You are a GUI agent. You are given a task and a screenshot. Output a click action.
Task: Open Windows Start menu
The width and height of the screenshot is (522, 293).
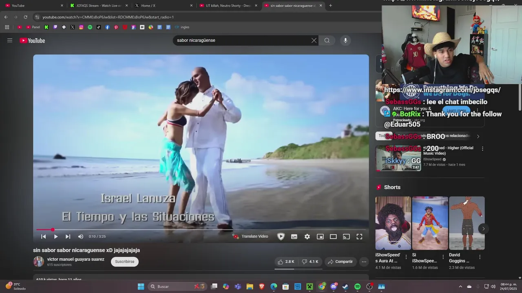pyautogui.click(x=141, y=286)
